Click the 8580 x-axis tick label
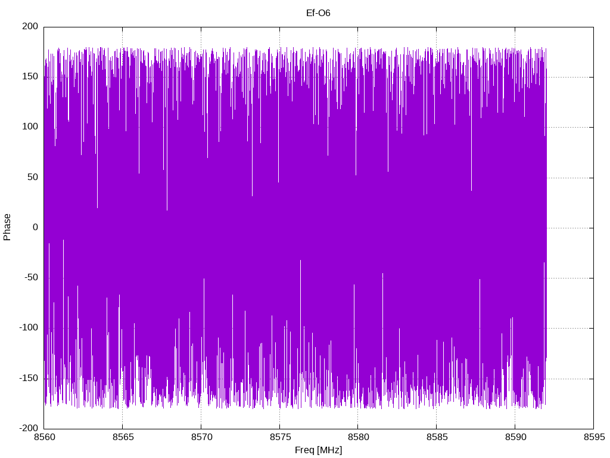The height and width of the screenshot is (458, 610). click(358, 437)
